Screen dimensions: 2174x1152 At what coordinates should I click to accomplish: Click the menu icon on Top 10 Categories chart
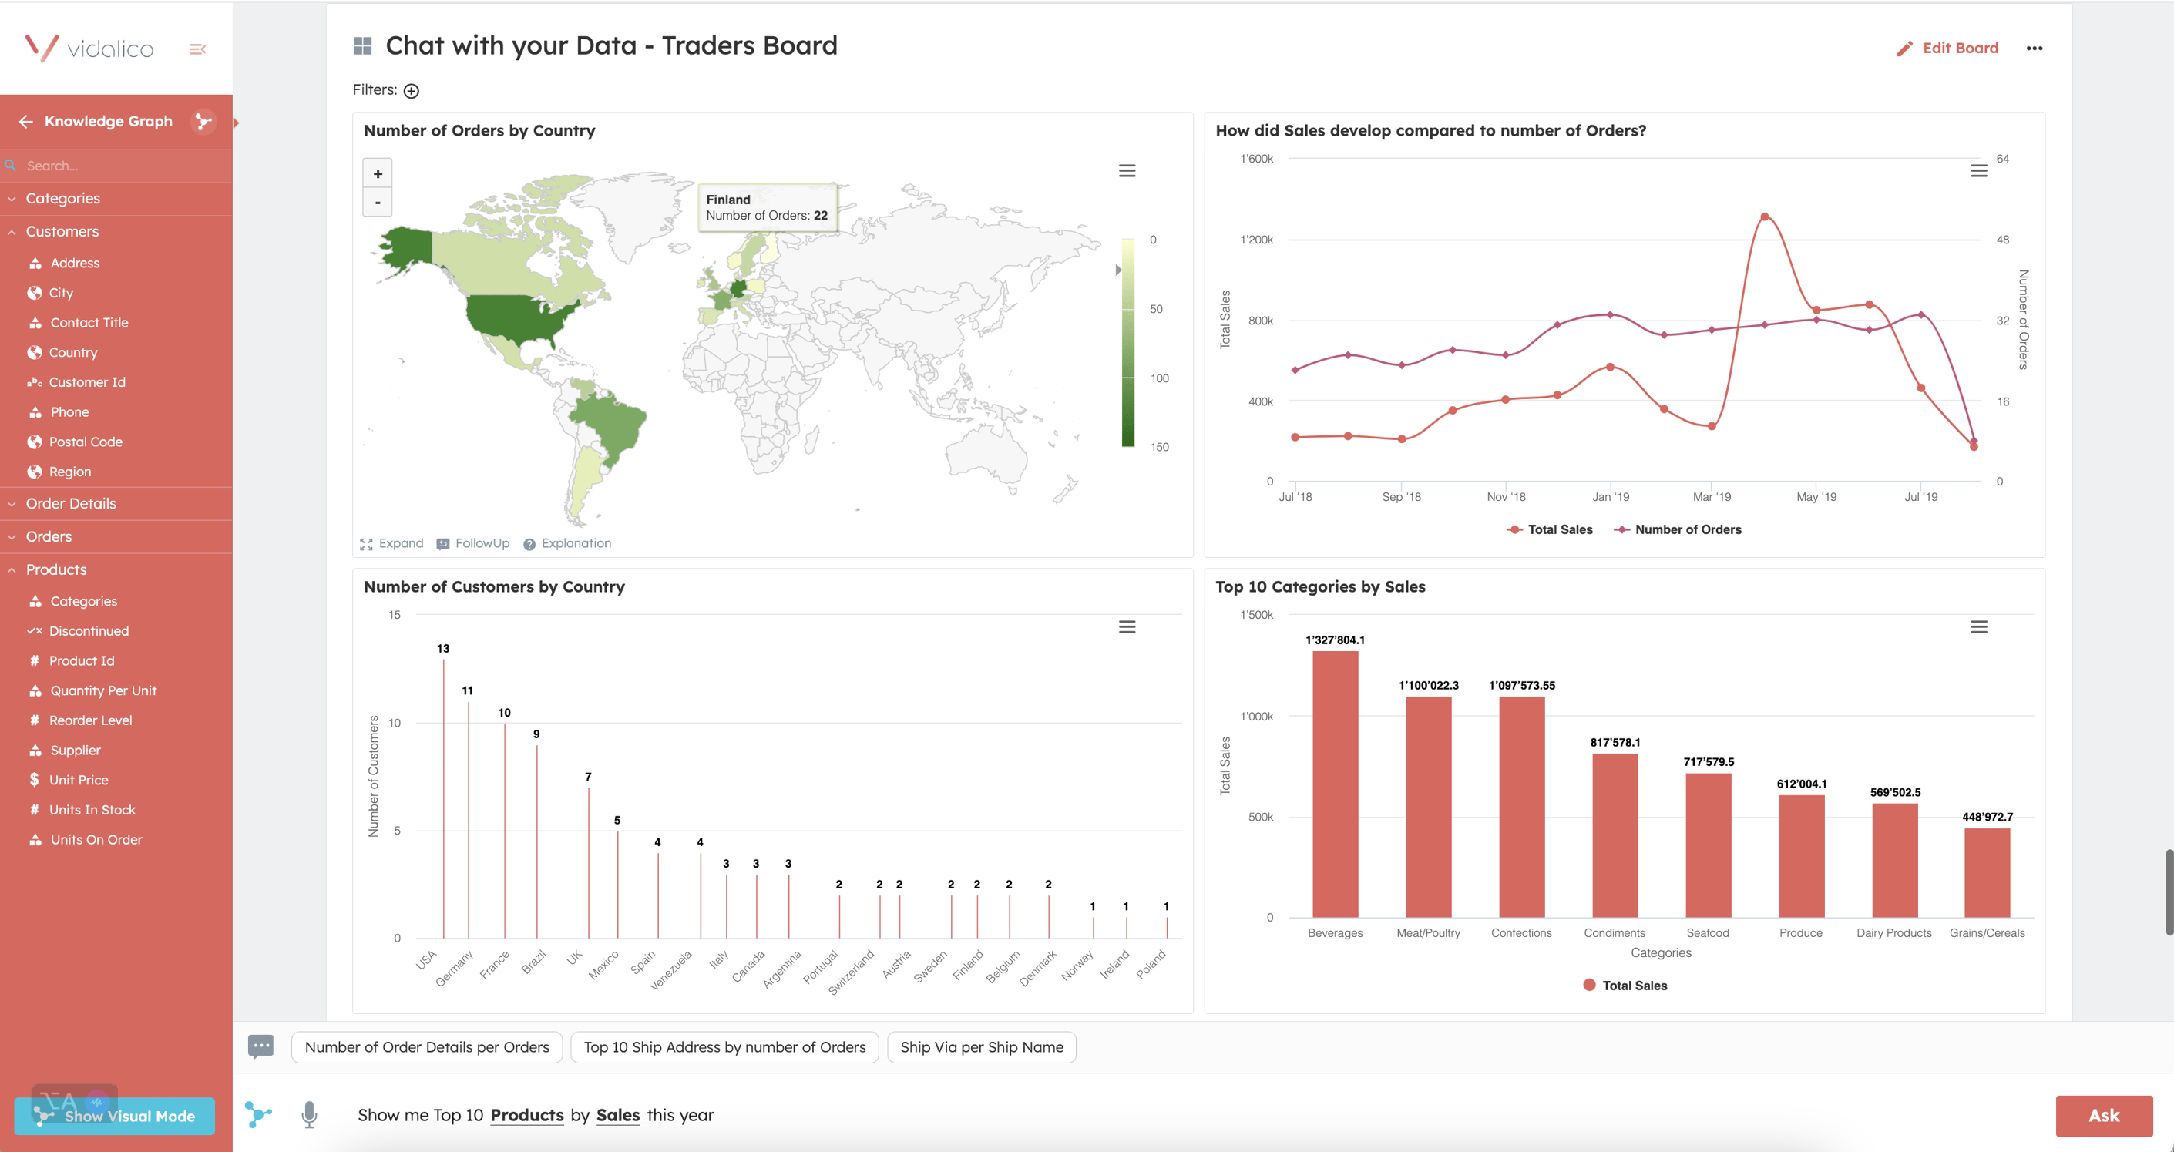[x=1978, y=624]
